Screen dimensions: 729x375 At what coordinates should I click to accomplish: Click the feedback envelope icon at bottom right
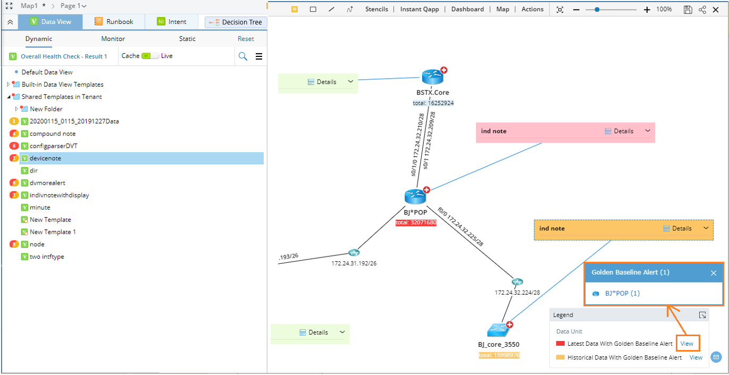[716, 357]
